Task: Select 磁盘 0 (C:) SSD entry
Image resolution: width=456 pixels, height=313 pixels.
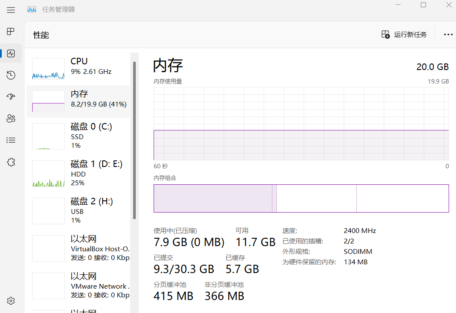Action: tap(78, 137)
